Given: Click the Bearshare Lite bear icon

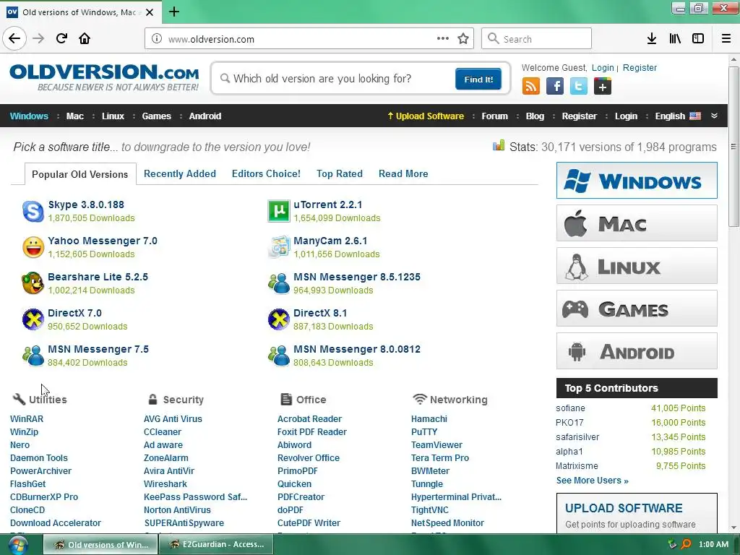Looking at the screenshot, I should coord(33,283).
